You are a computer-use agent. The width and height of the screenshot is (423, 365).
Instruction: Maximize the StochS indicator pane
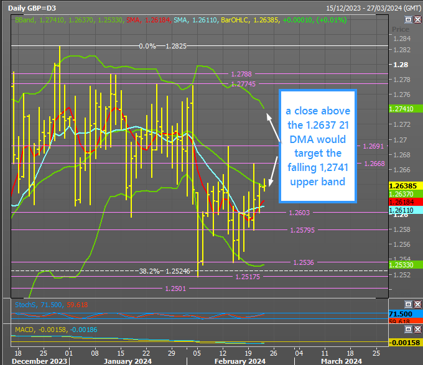[x=409, y=304]
